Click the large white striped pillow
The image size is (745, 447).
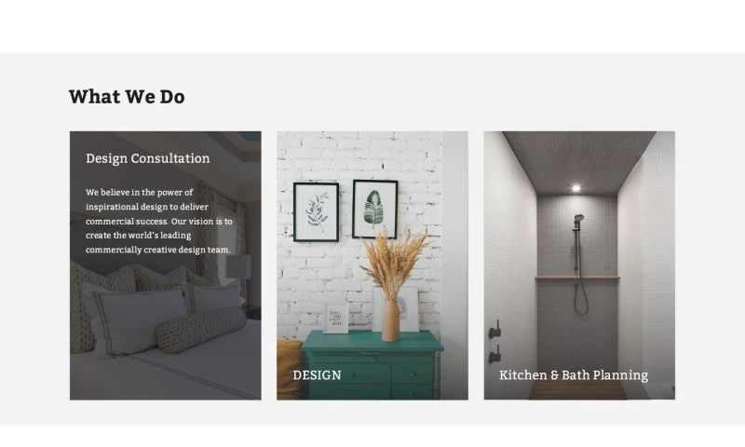tap(134, 318)
